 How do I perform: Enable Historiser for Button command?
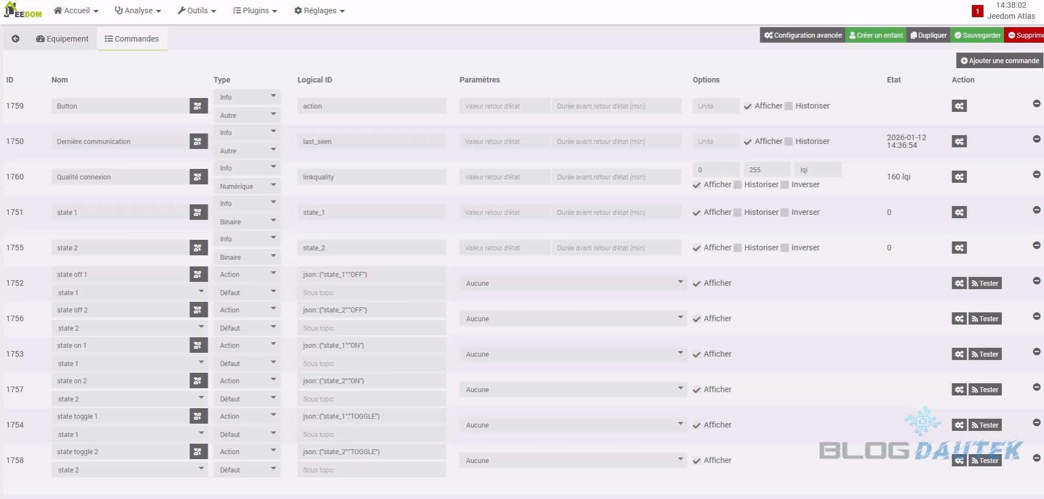click(789, 106)
